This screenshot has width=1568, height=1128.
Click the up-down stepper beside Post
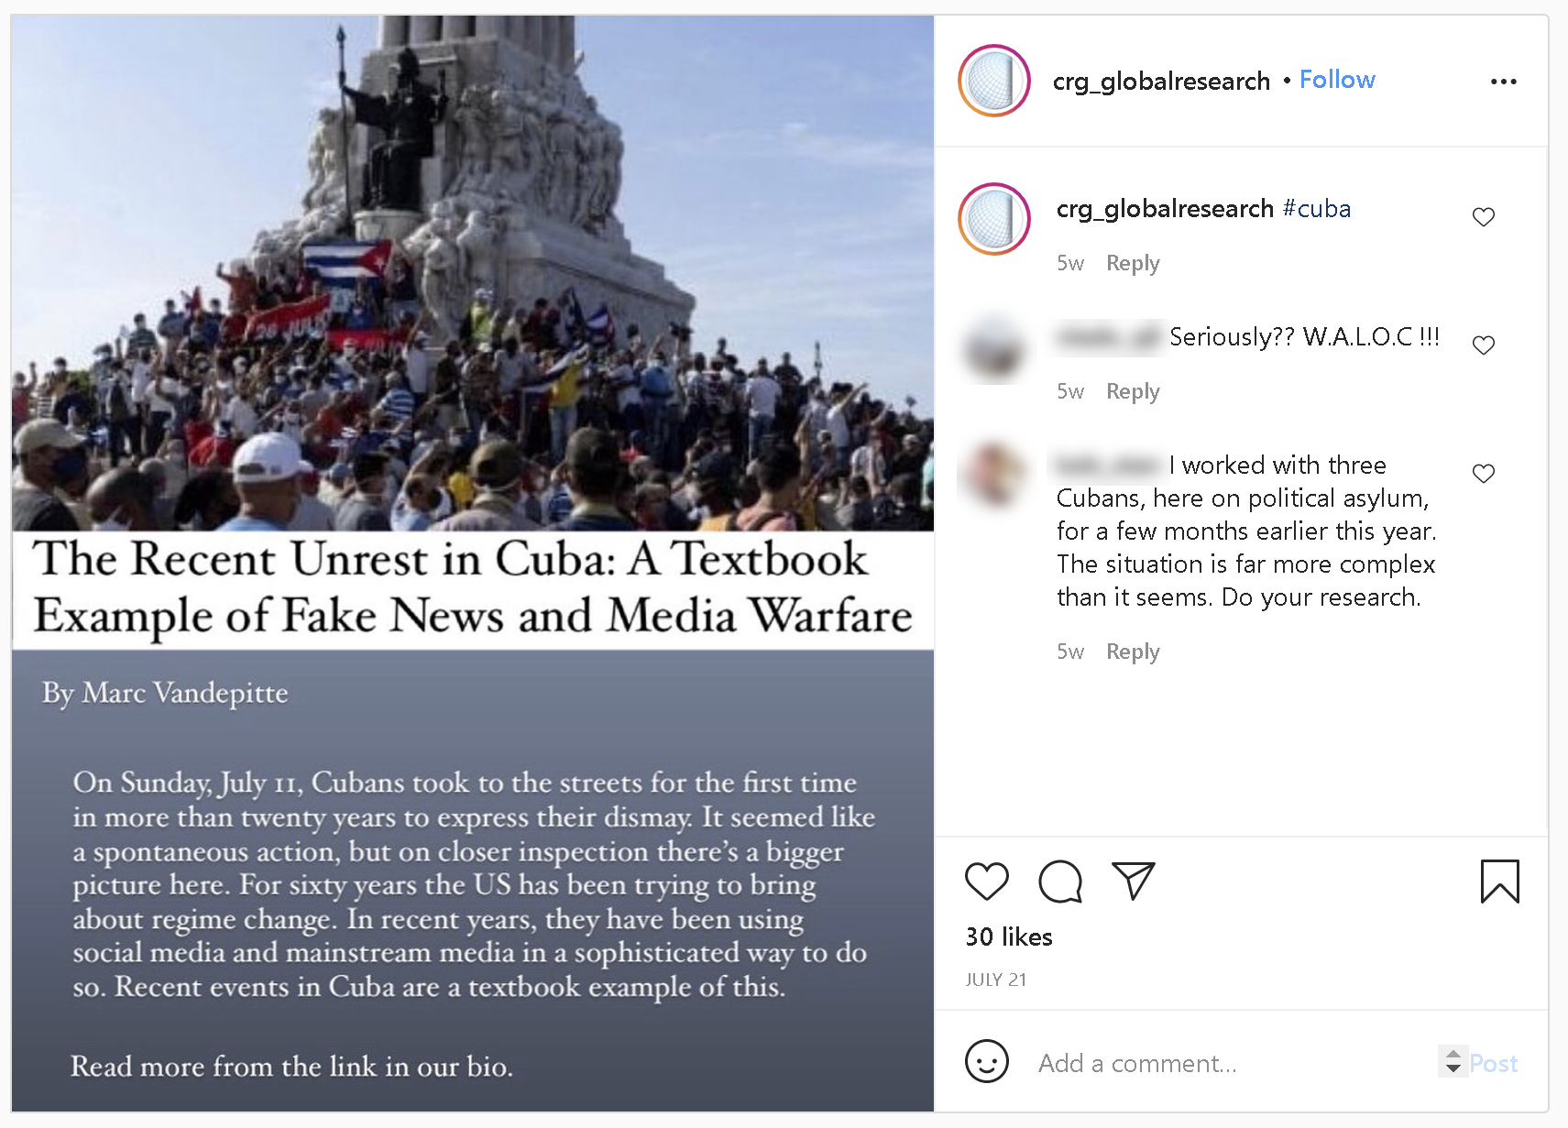(x=1453, y=1061)
